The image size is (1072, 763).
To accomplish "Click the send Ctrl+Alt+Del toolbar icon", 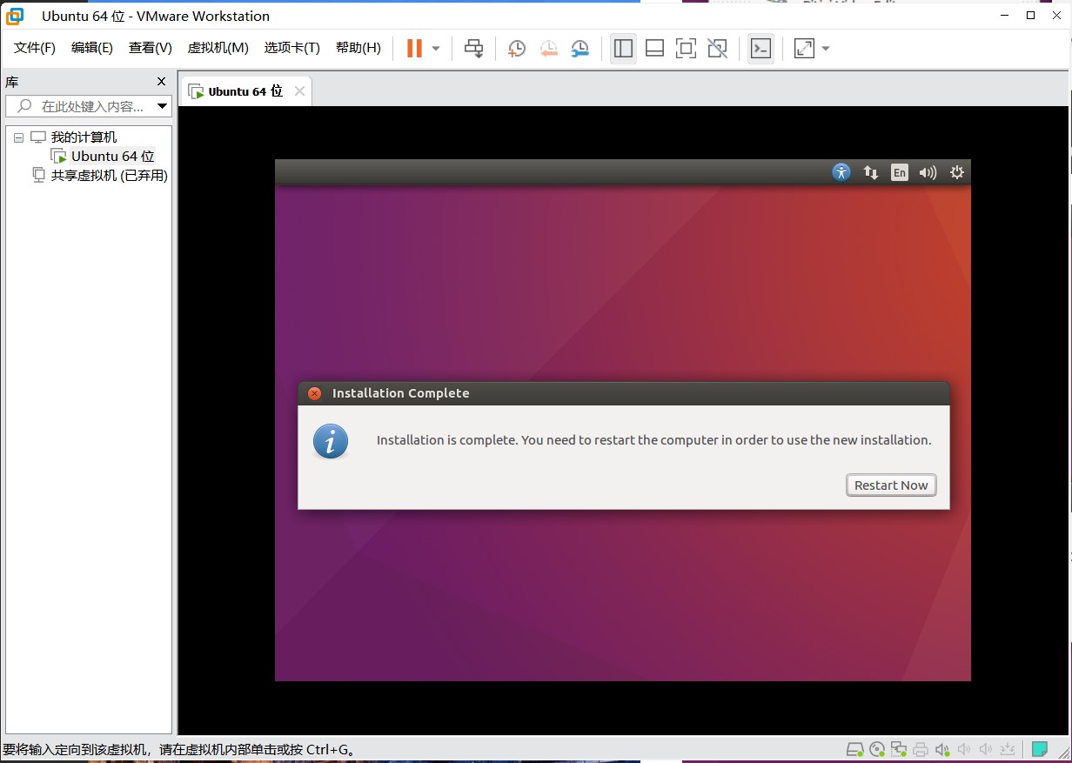I will [473, 49].
